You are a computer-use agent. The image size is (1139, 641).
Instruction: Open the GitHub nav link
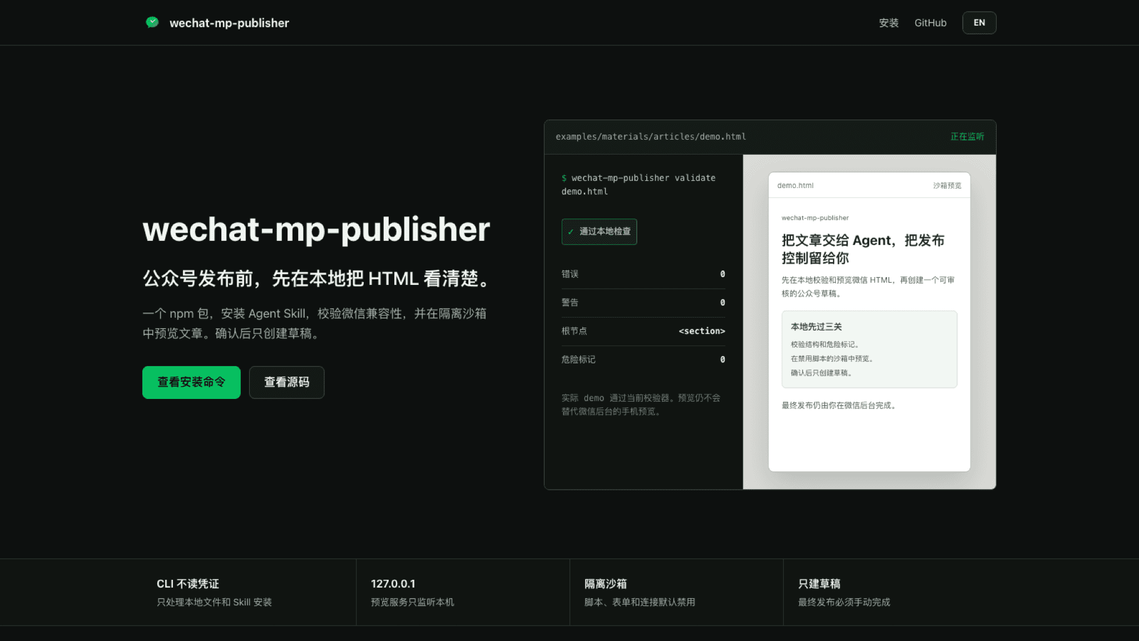(x=930, y=23)
